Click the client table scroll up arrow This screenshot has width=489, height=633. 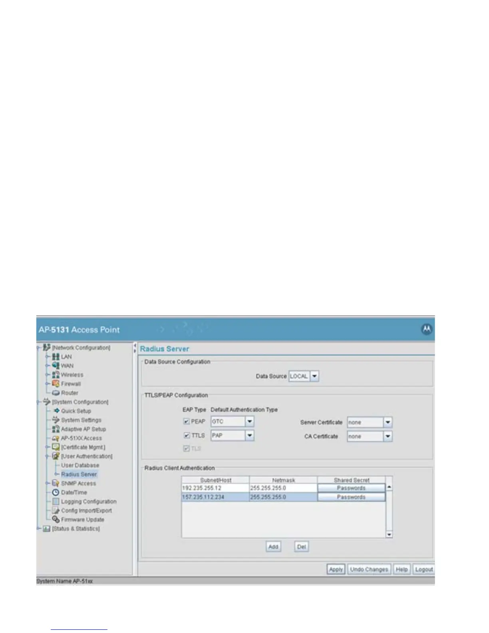click(389, 488)
